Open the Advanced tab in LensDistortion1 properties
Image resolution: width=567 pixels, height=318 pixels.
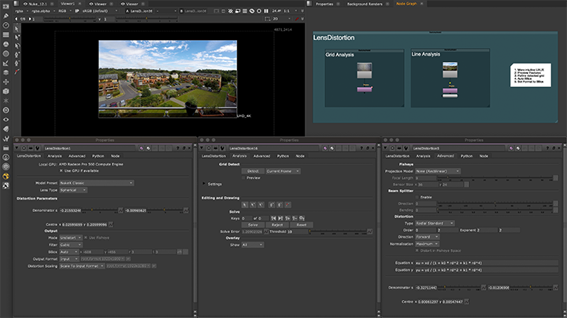[x=76, y=155]
